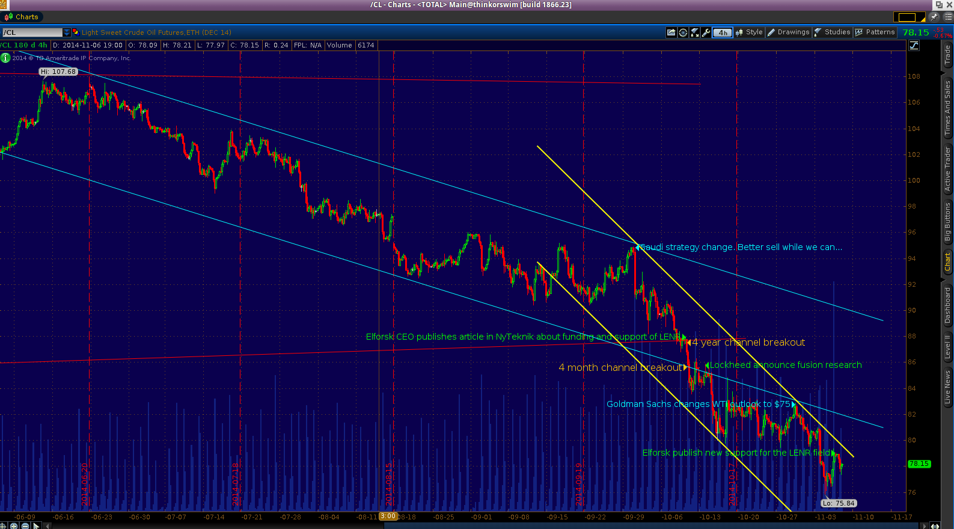
Task: Click the crosshair pan icon bottom left
Action: point(3,525)
